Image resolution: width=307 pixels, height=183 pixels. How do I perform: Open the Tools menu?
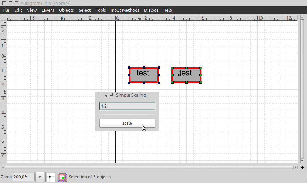[x=101, y=10]
